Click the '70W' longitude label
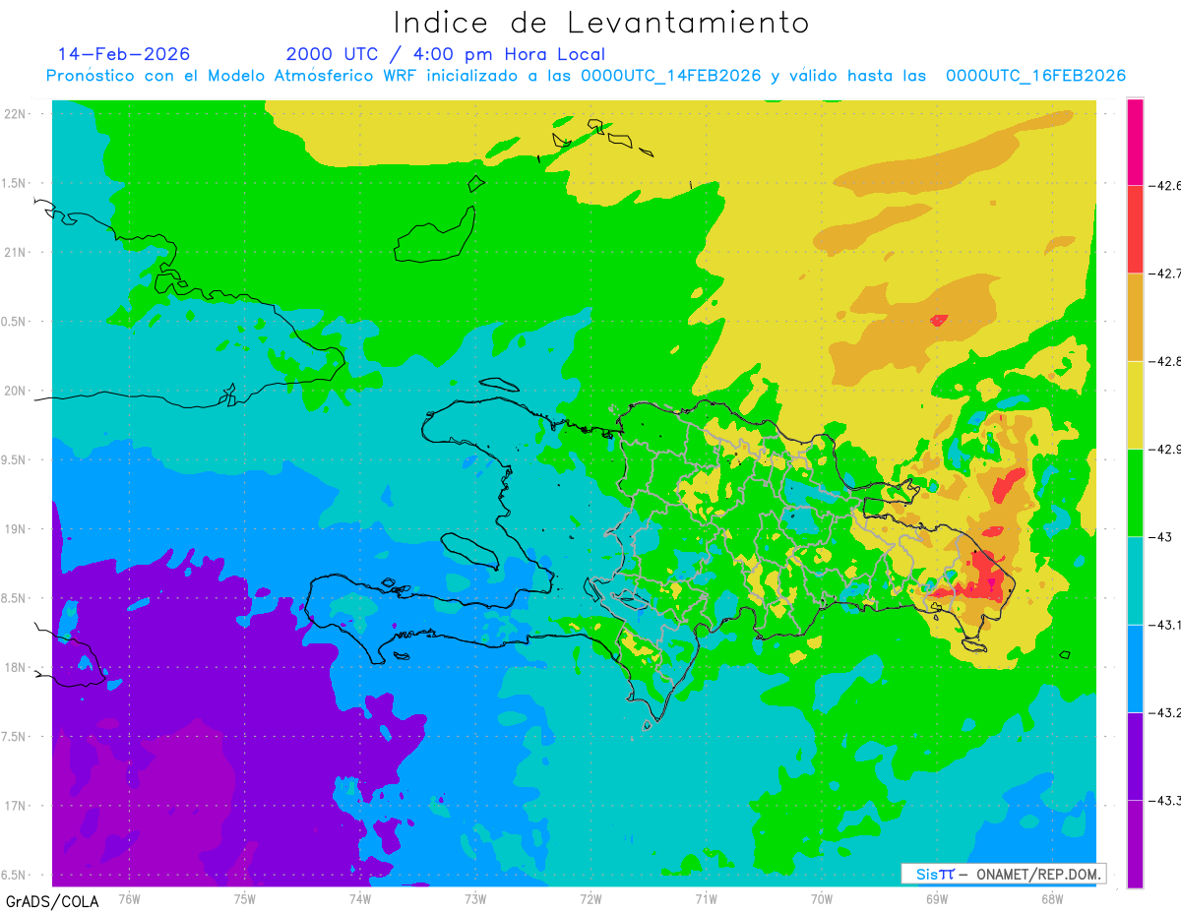The height and width of the screenshot is (912, 1181). (821, 898)
